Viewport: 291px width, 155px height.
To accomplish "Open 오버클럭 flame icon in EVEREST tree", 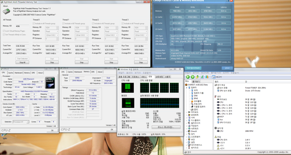I will coord(192,101).
